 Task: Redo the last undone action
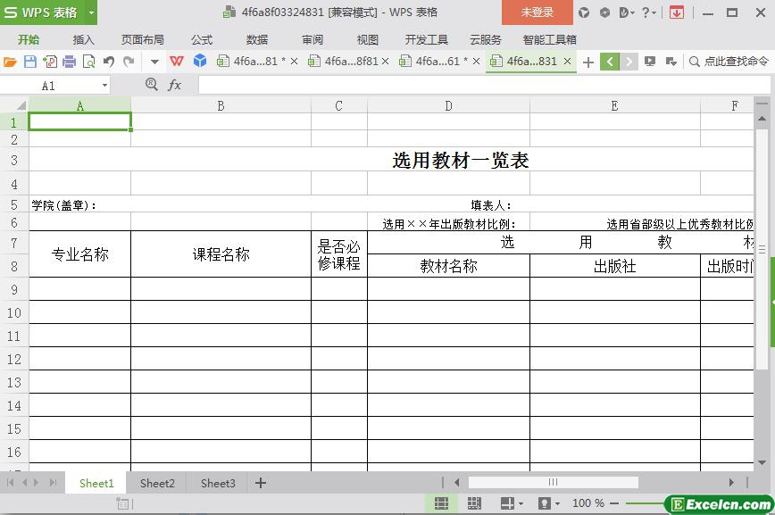(x=129, y=62)
